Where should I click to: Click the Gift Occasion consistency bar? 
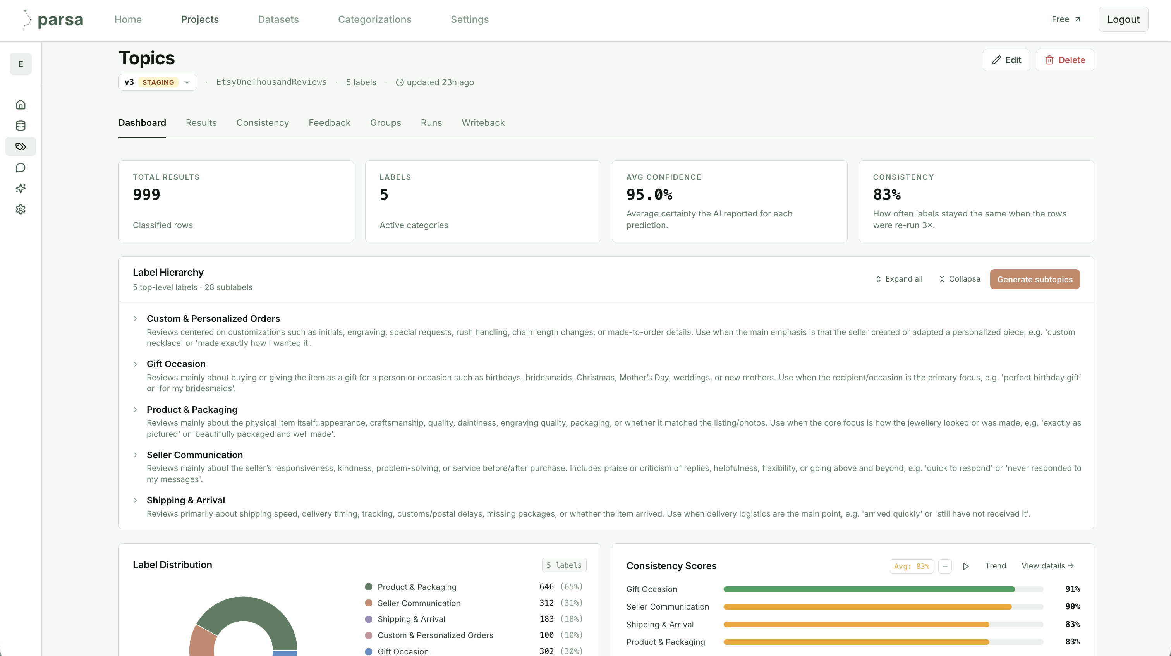(883, 589)
